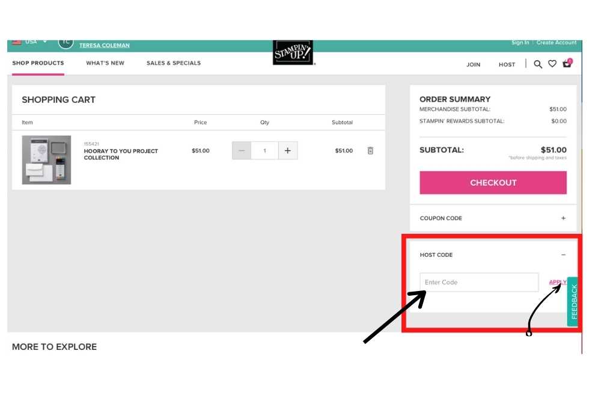601x401 pixels.
Task: Increase quantity with the plus button
Action: point(288,151)
